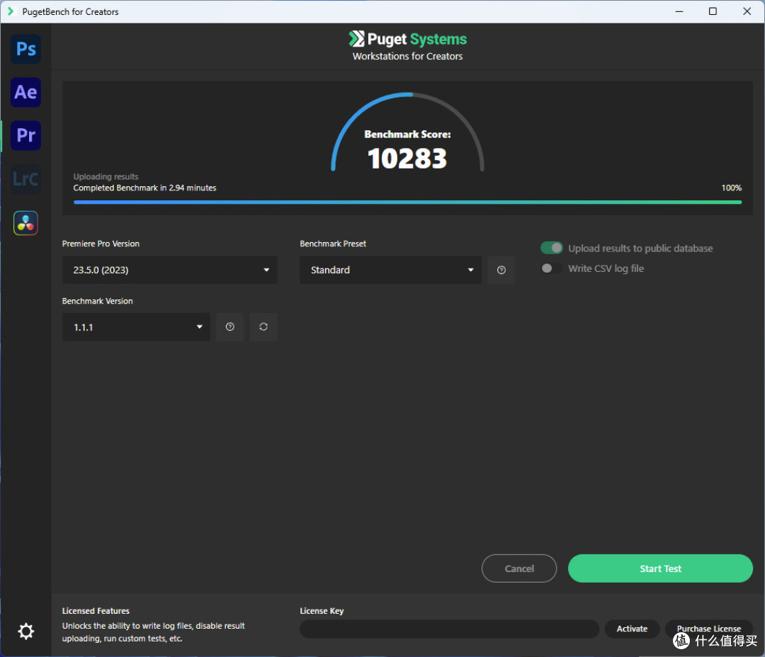765x657 pixels.
Task: Click the Benchmark Score 10283 gauge
Action: click(x=407, y=132)
